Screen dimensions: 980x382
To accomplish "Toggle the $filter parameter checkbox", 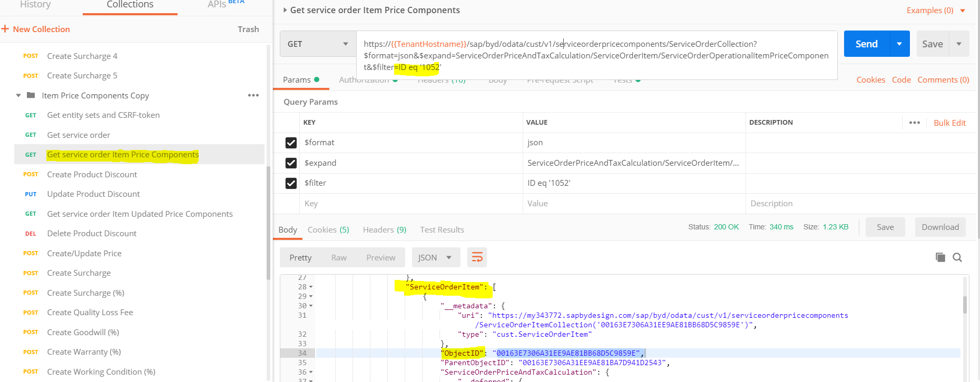I will pos(291,183).
